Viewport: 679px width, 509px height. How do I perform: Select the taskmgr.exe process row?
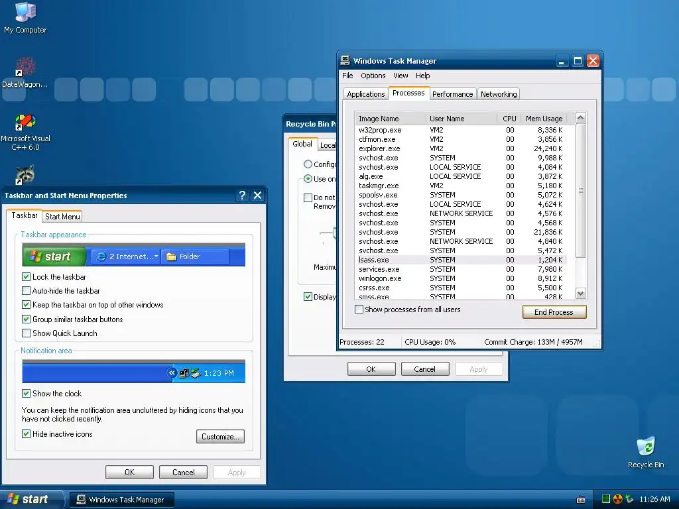(461, 186)
